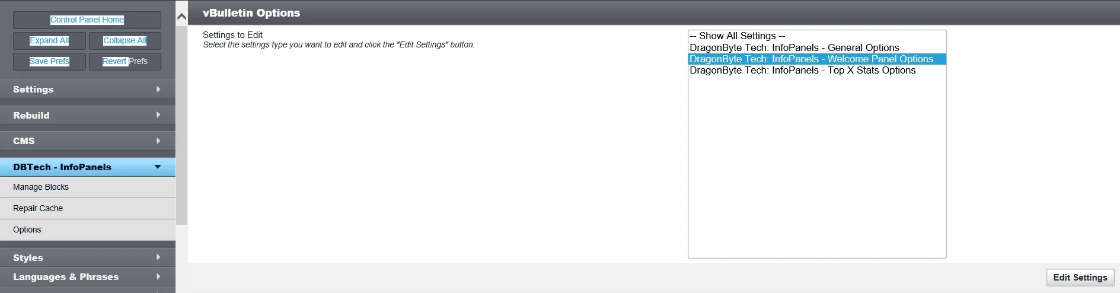Click the Expand All button
Viewport: 1120px width, 293px height.
(49, 40)
